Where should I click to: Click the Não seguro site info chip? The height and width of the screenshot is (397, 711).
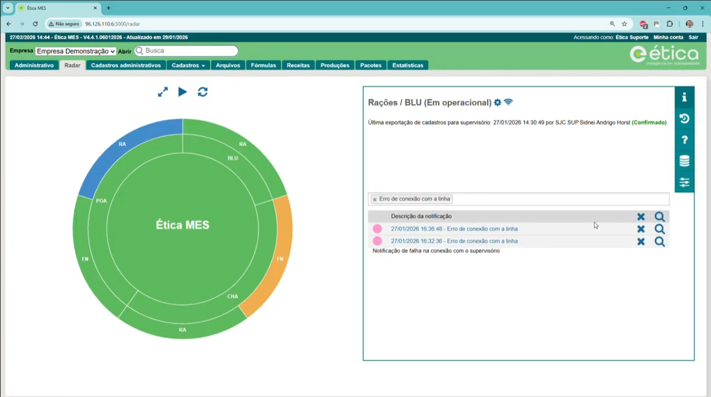click(x=64, y=24)
